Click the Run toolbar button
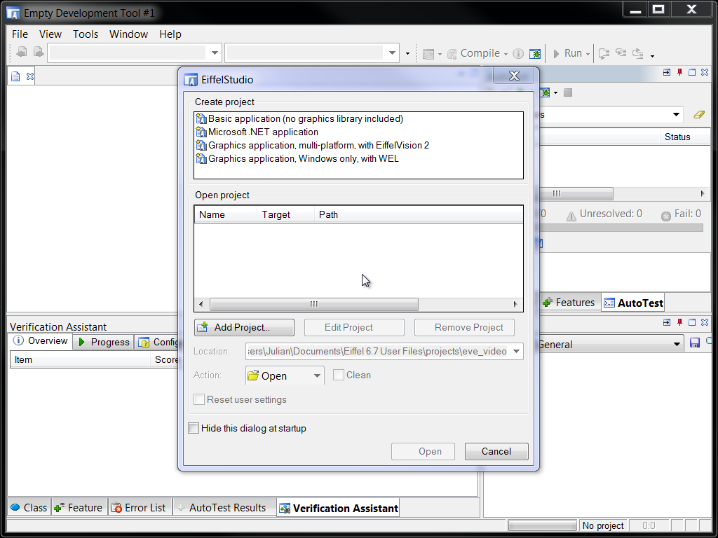Image resolution: width=718 pixels, height=538 pixels. click(567, 53)
